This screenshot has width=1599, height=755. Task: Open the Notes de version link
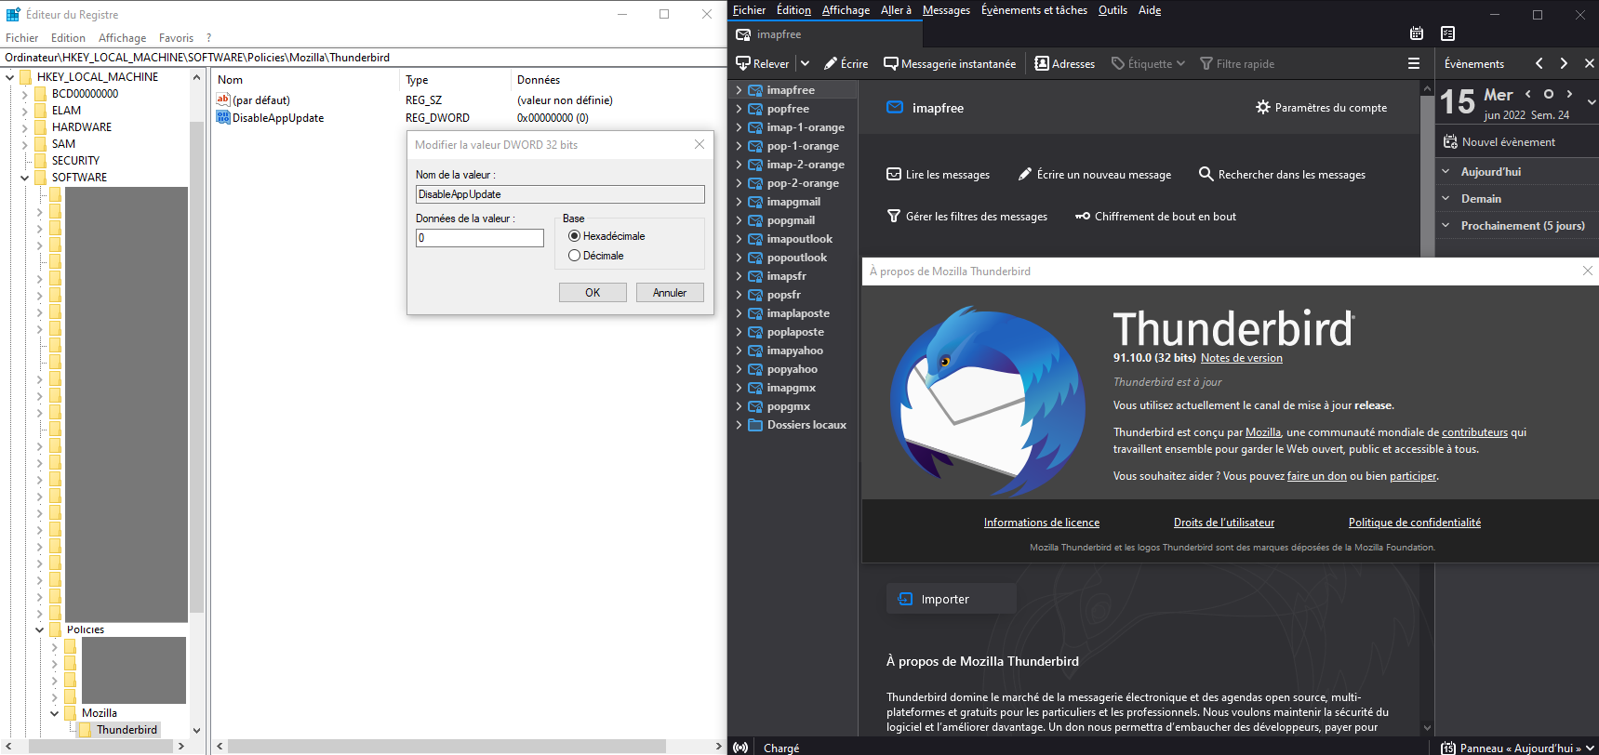click(x=1241, y=358)
